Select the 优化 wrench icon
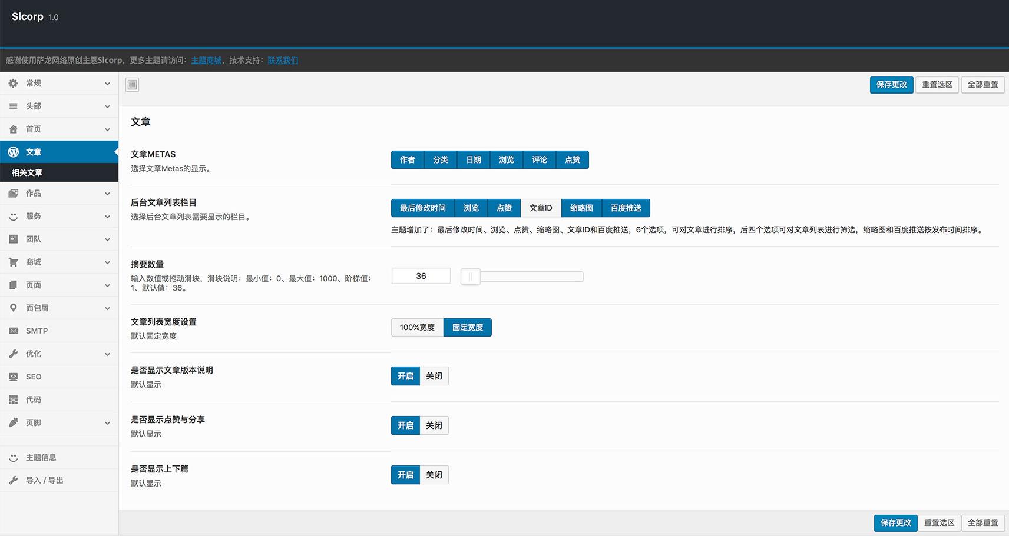 coord(13,354)
